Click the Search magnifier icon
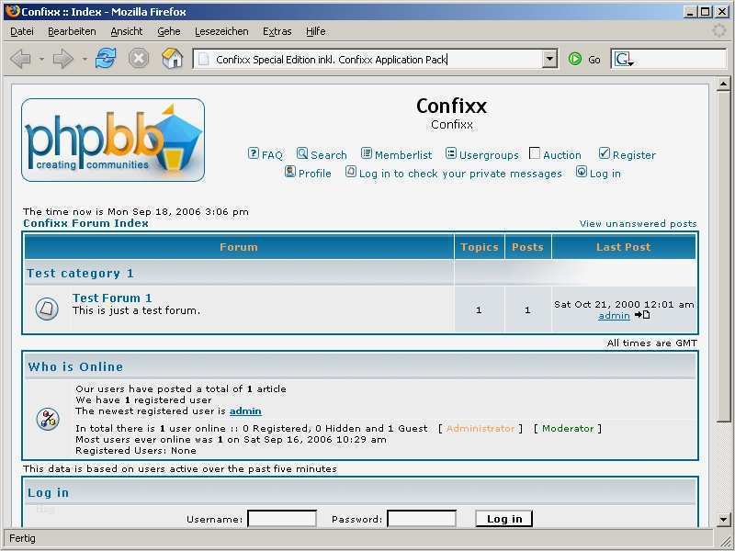Screen dimensions: 735x551 (302, 153)
